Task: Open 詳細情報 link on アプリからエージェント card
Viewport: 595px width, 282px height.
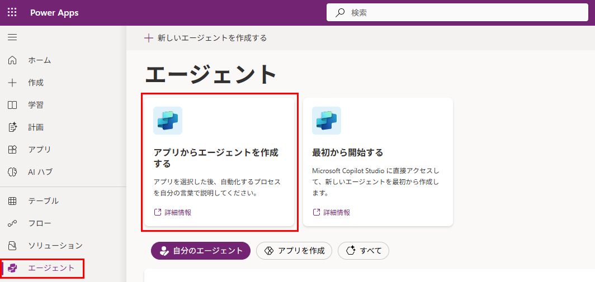Action: click(x=178, y=212)
